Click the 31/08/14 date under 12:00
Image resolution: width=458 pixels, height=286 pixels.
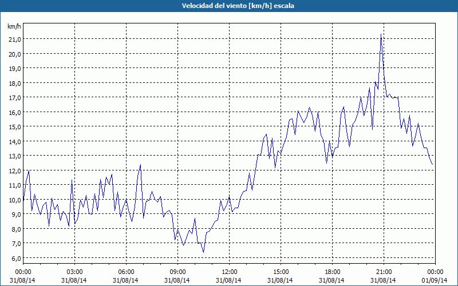pyautogui.click(x=228, y=280)
